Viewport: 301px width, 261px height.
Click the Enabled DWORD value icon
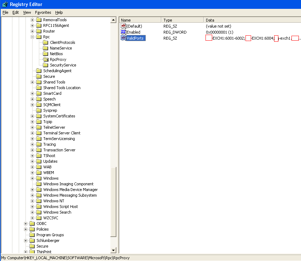pos(123,32)
